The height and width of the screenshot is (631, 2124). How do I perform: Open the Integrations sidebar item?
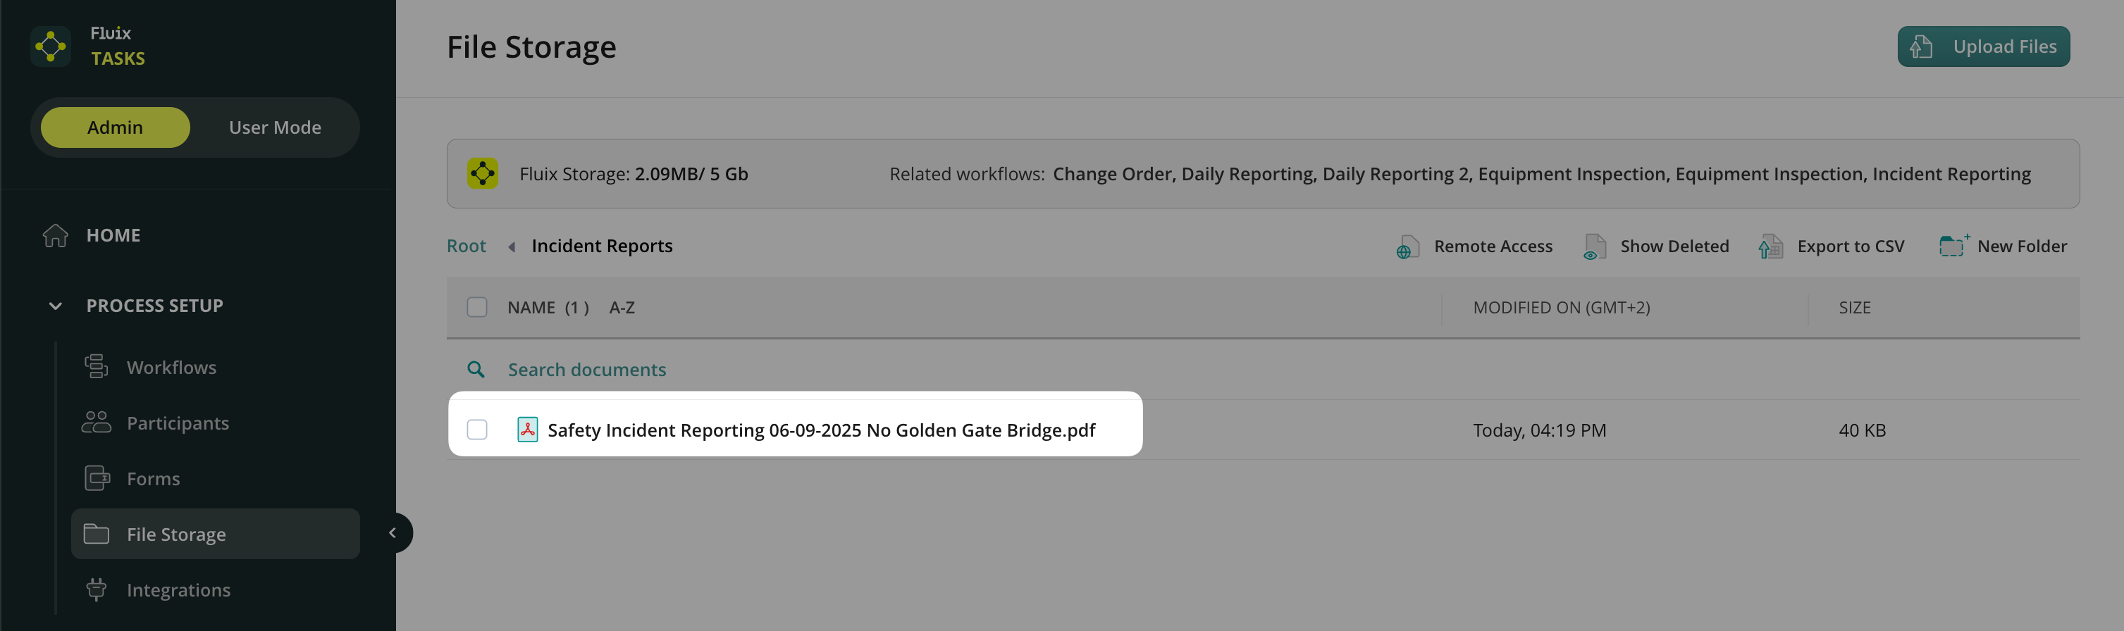(x=178, y=590)
